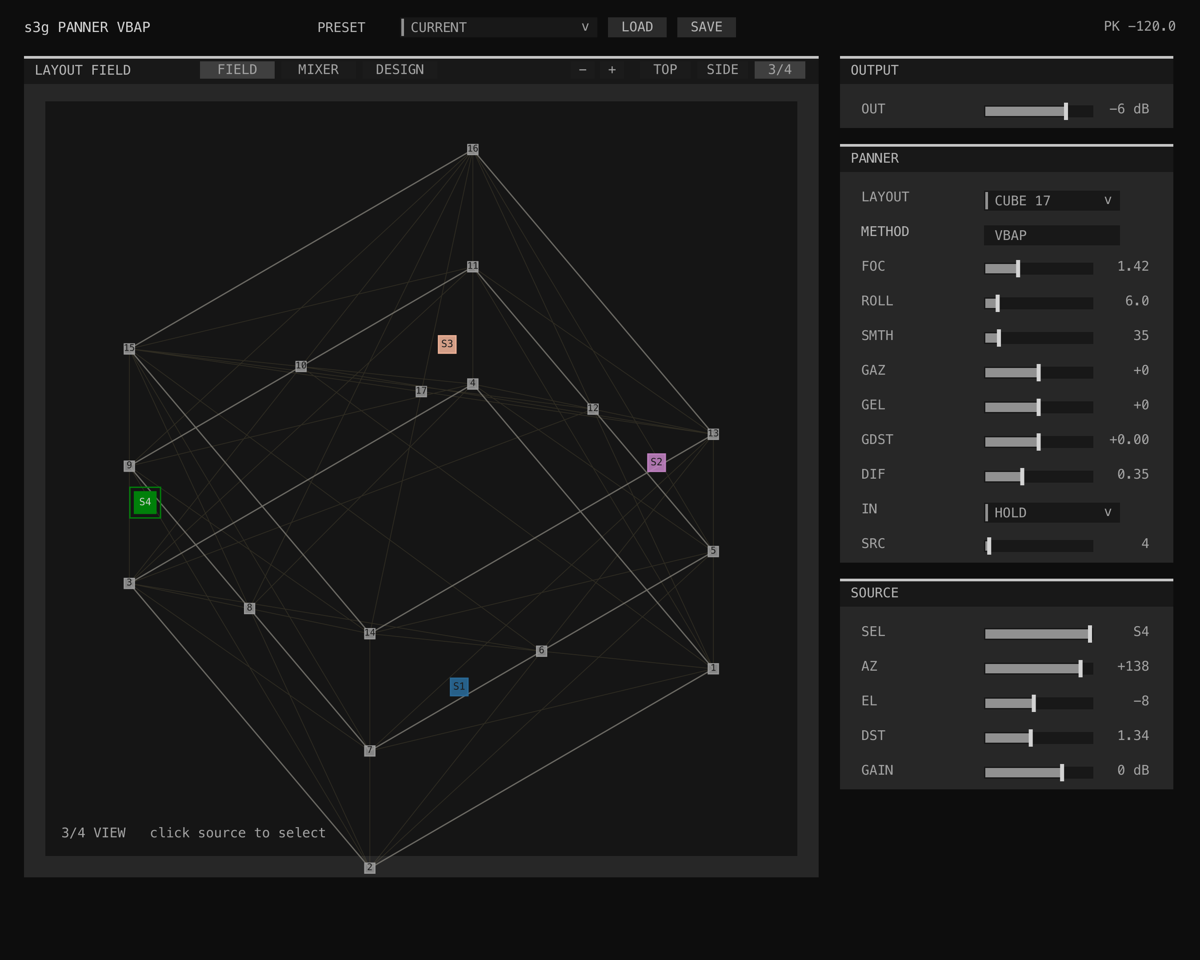The width and height of the screenshot is (1200, 960).
Task: Select the 3/4 view mode
Action: [780, 70]
